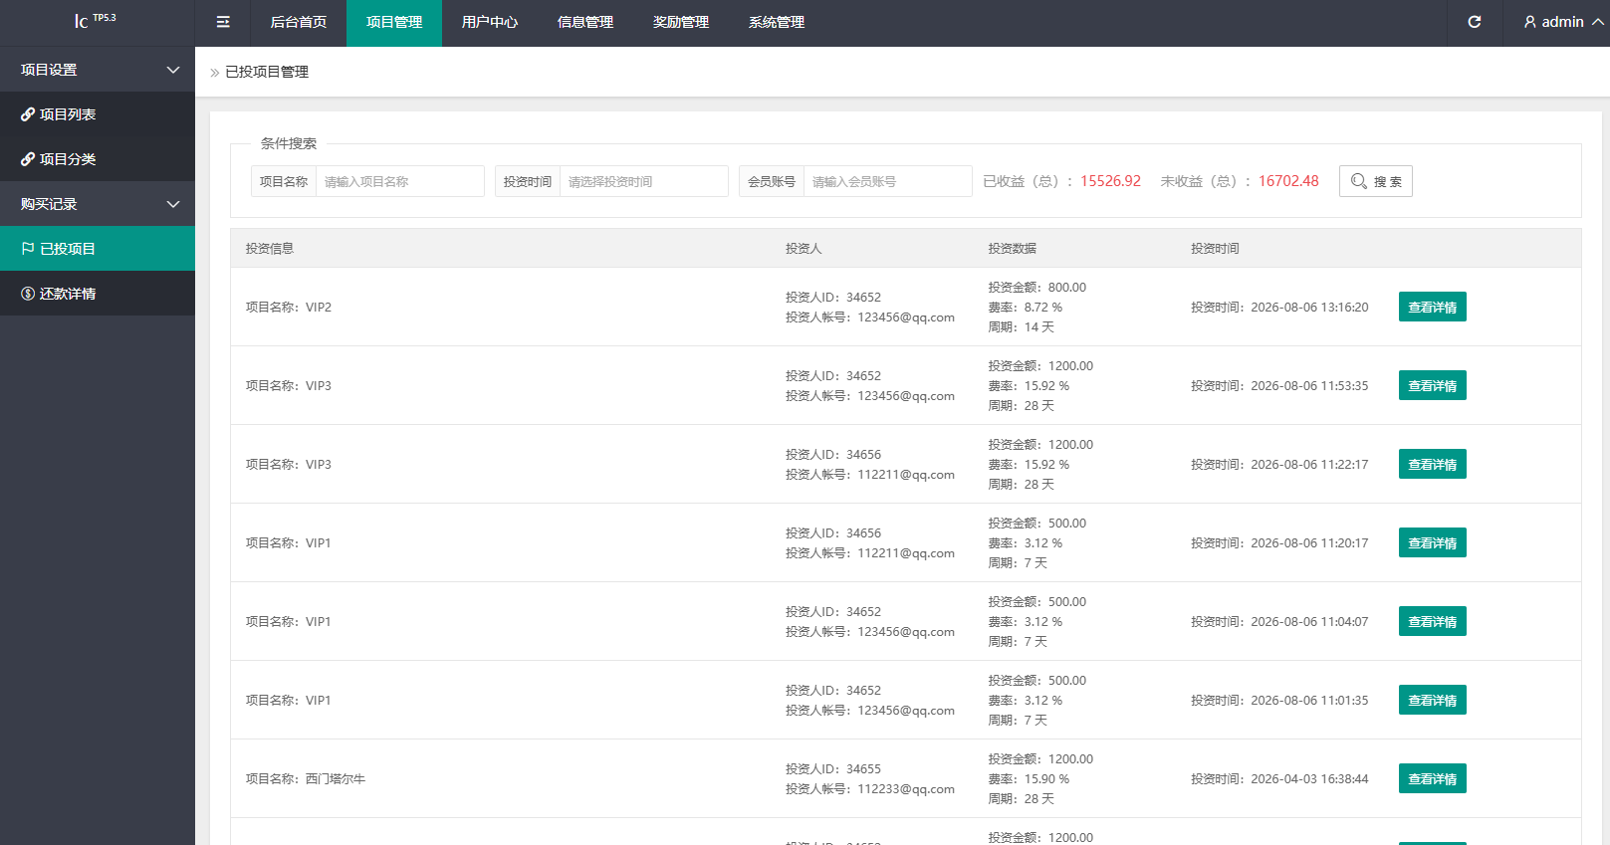Image resolution: width=1610 pixels, height=845 pixels.
Task: Focus the 会员账号 input field
Action: pos(887,181)
